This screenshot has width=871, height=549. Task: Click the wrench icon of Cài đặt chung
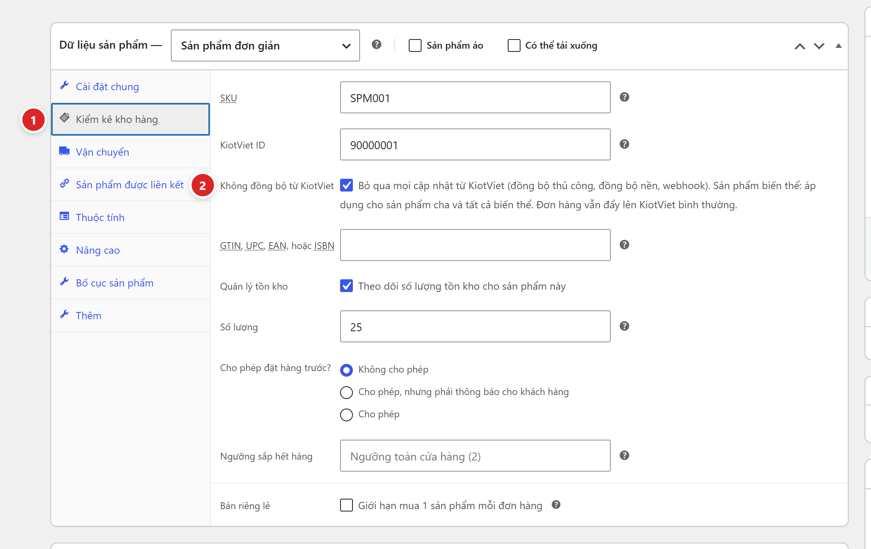[64, 85]
